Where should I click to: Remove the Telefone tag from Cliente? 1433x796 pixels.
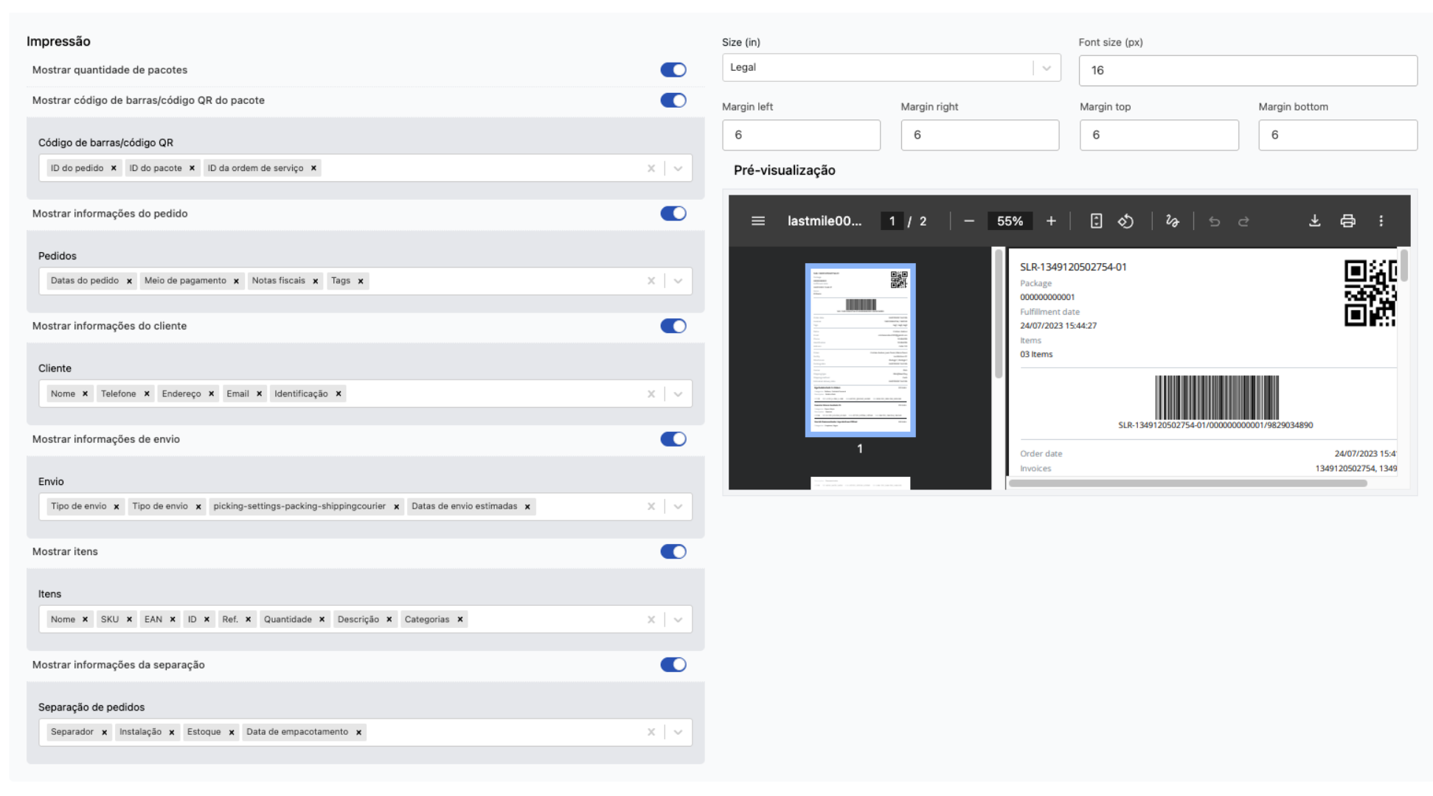[147, 394]
